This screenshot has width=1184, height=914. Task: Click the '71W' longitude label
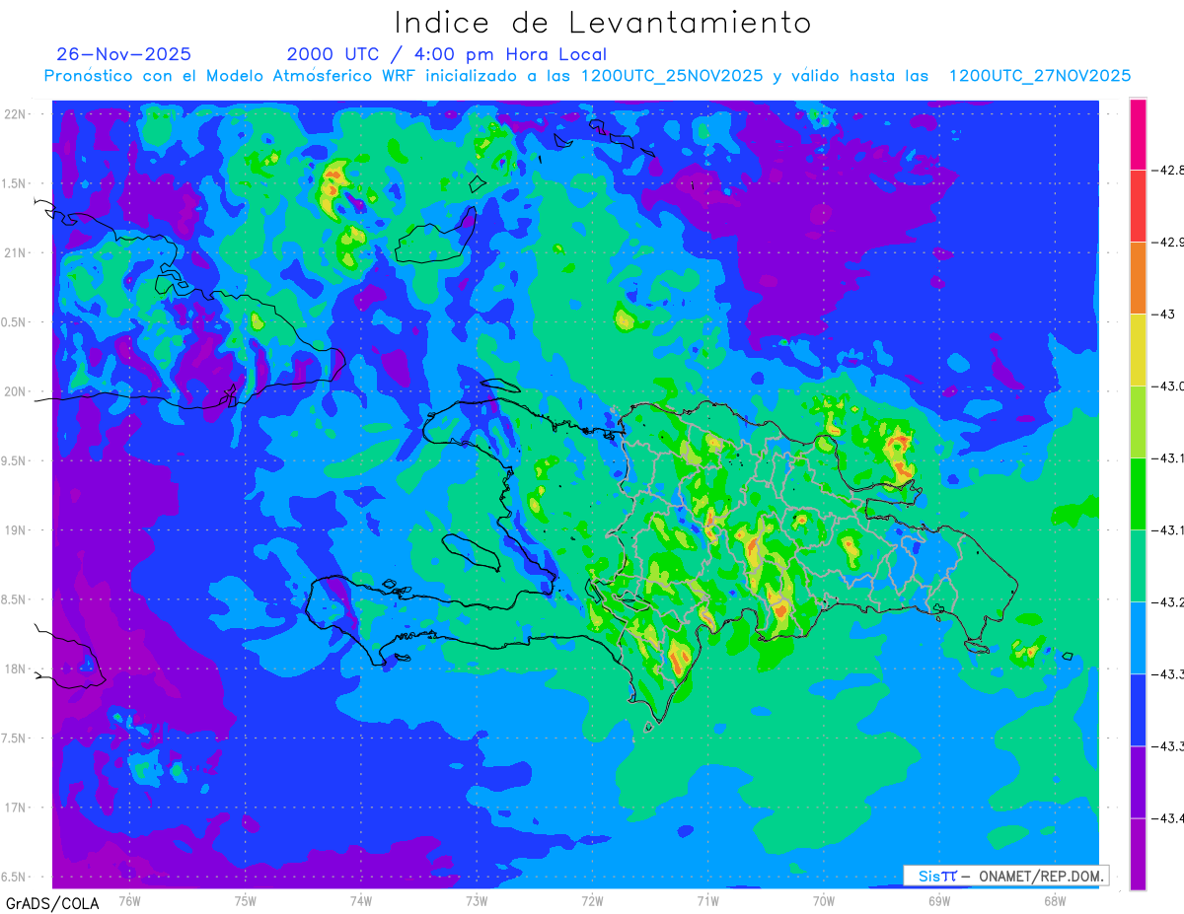click(707, 901)
